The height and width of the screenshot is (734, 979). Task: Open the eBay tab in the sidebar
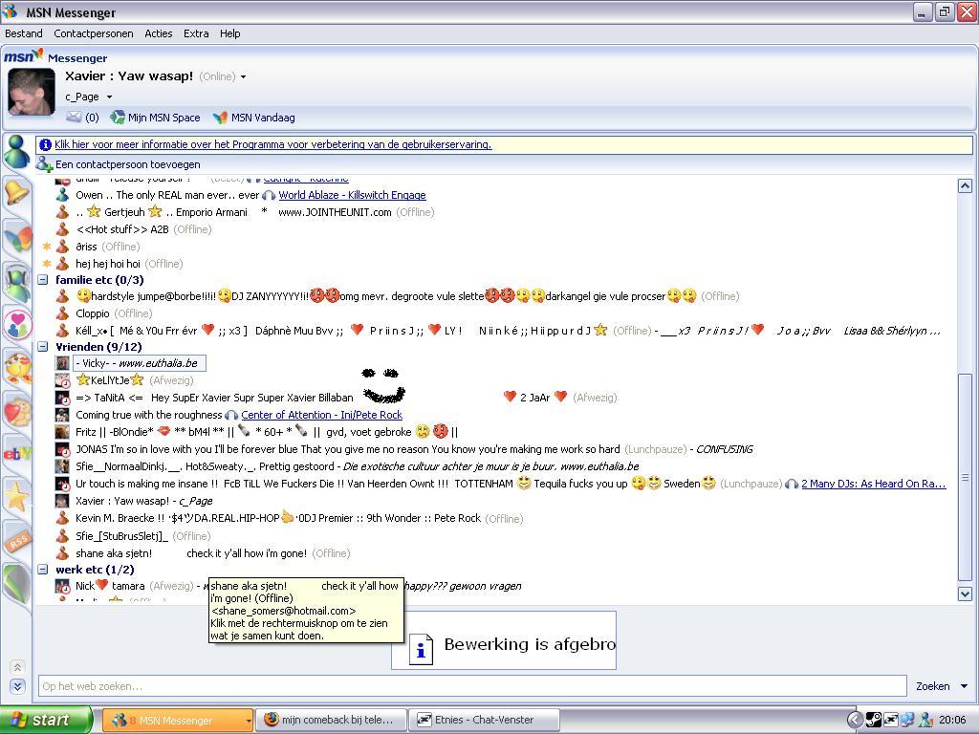pos(16,453)
